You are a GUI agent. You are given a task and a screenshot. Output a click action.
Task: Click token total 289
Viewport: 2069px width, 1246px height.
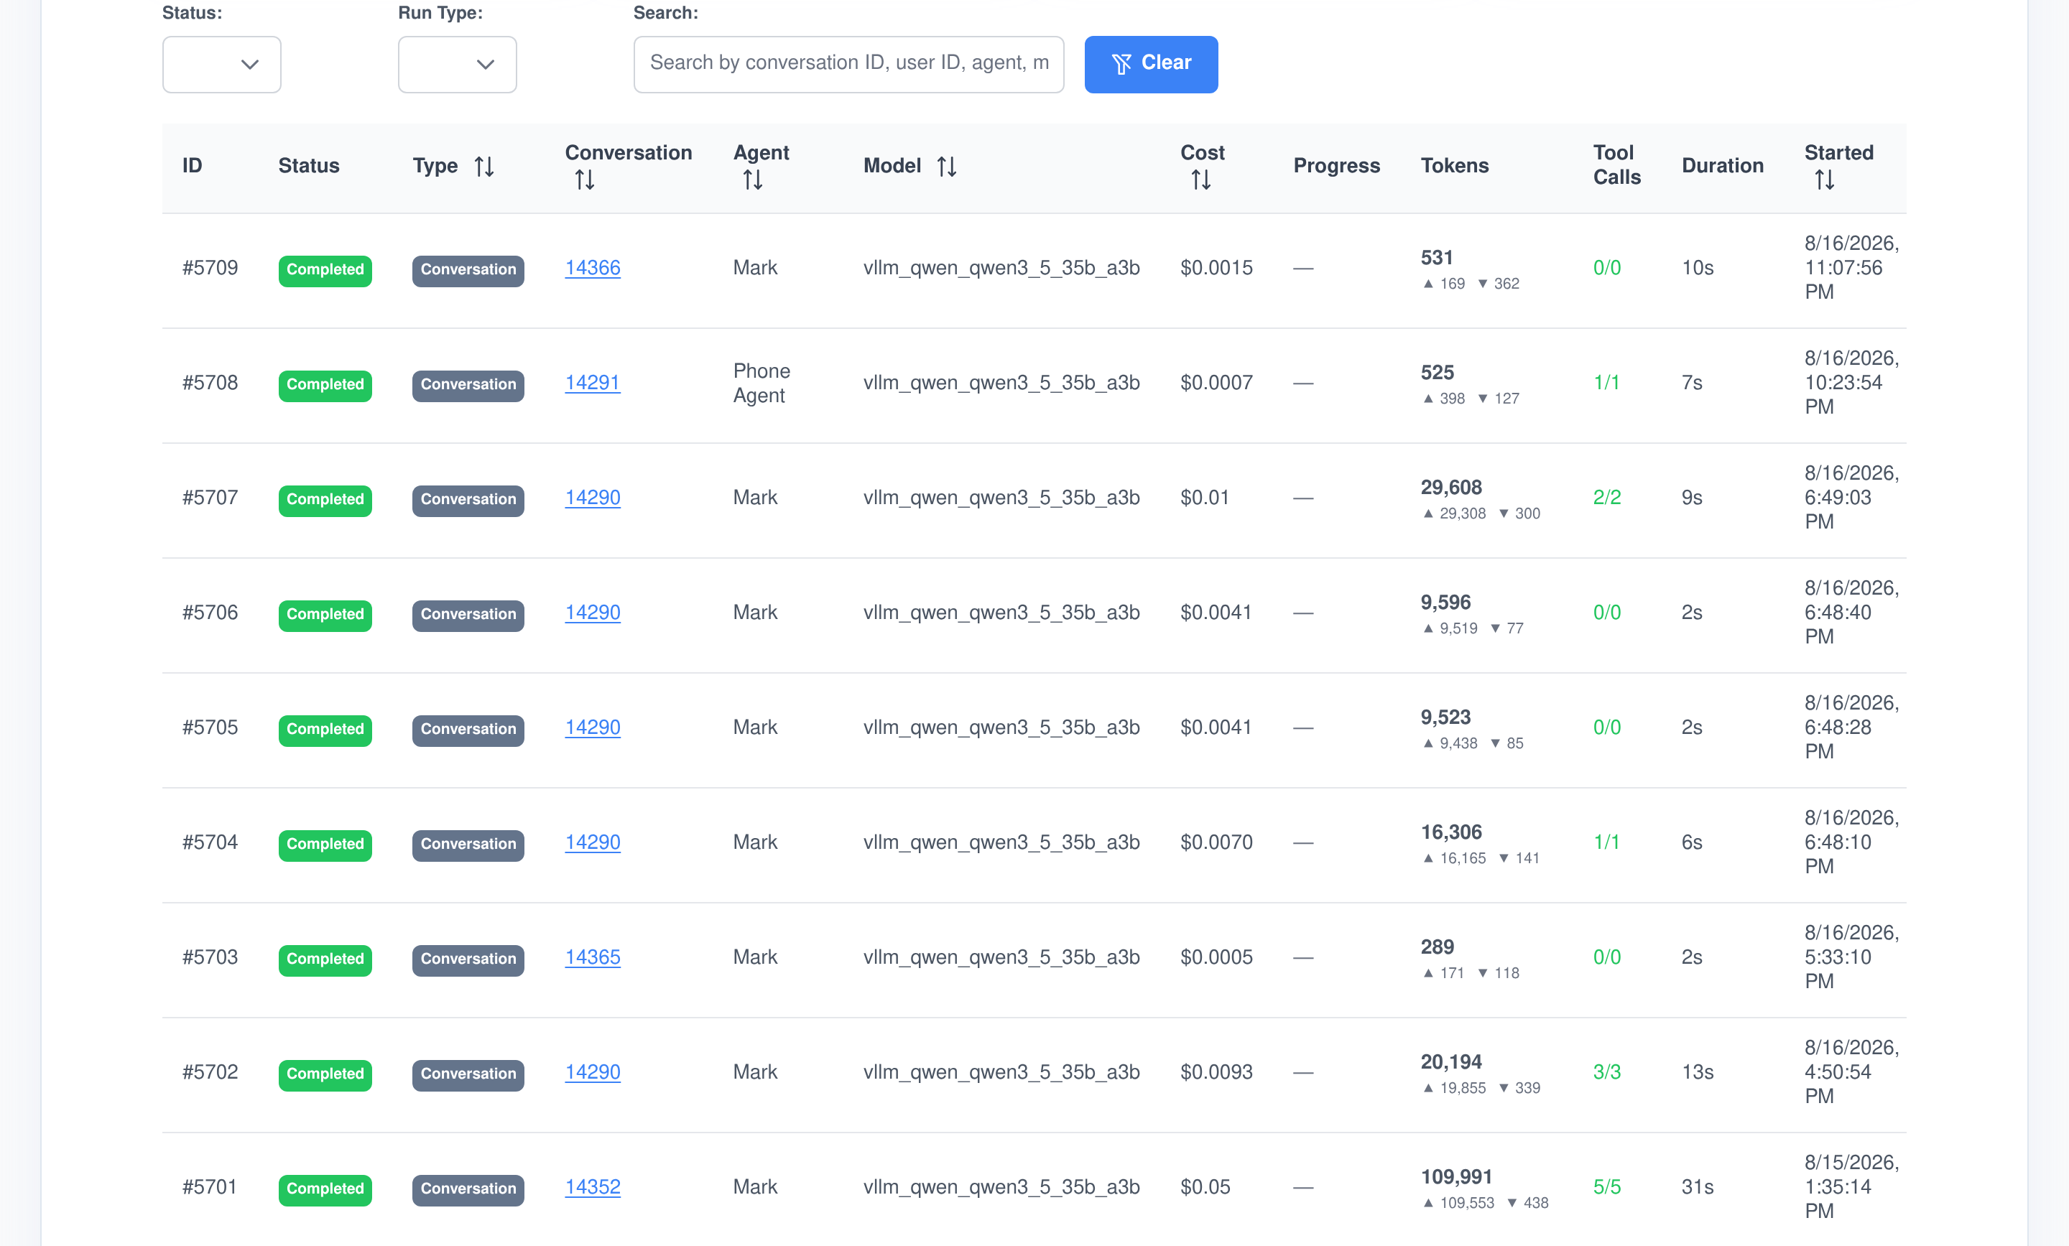1437,948
